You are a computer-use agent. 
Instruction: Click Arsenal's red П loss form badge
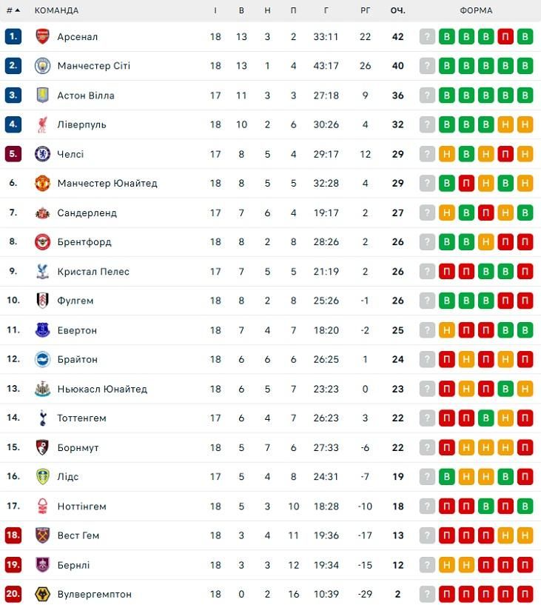coord(505,37)
